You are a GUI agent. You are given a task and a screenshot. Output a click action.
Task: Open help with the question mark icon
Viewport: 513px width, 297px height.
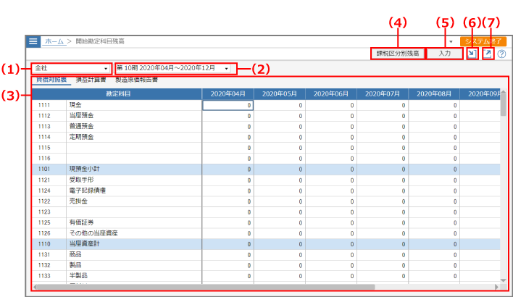501,54
